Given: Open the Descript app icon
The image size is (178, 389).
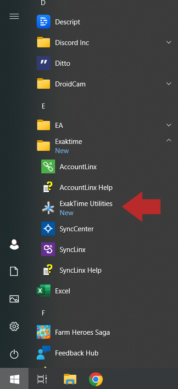Looking at the screenshot, I should click(44, 22).
